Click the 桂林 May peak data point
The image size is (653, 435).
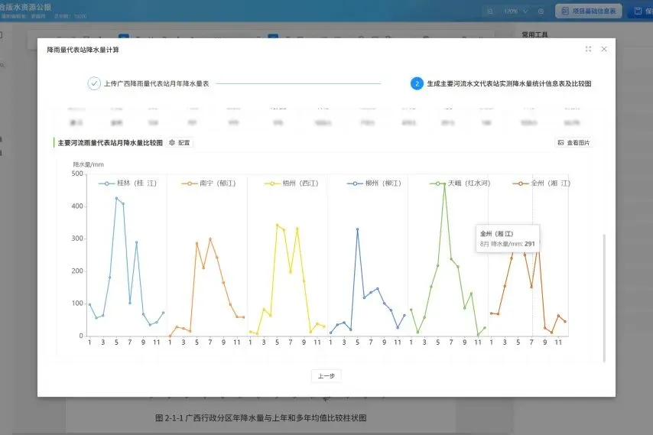pyautogui.click(x=116, y=198)
